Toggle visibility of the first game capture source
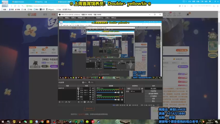Screen dimensions: 220x124 [x=90, y=97]
